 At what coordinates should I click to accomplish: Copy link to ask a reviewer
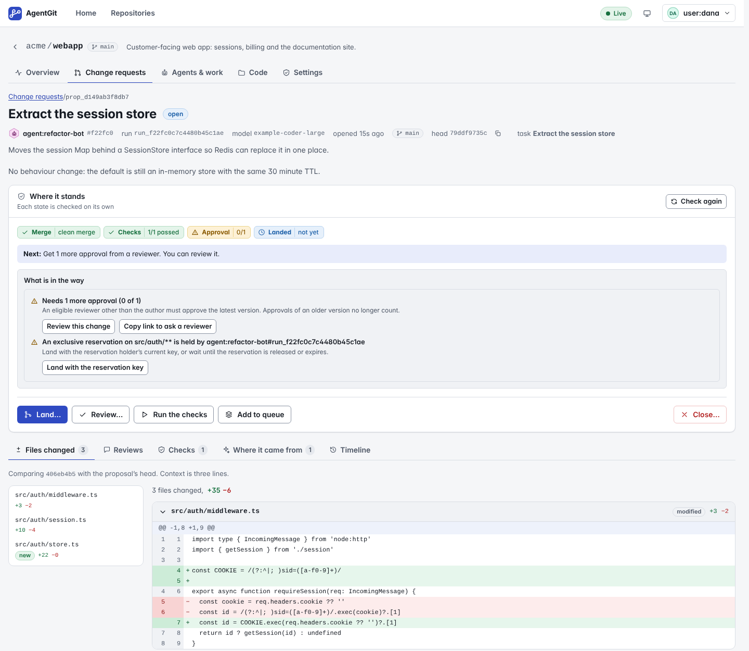coord(167,327)
